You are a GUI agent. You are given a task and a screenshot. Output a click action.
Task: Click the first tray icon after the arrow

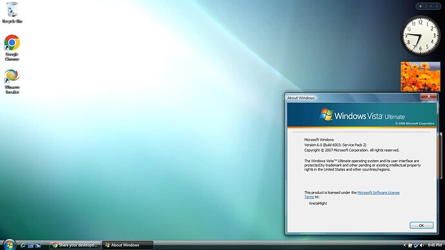pyautogui.click(x=410, y=245)
